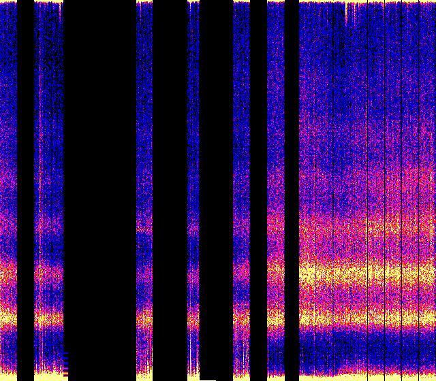Select the segment containing the bright vertical streak

click(x=48, y=190)
